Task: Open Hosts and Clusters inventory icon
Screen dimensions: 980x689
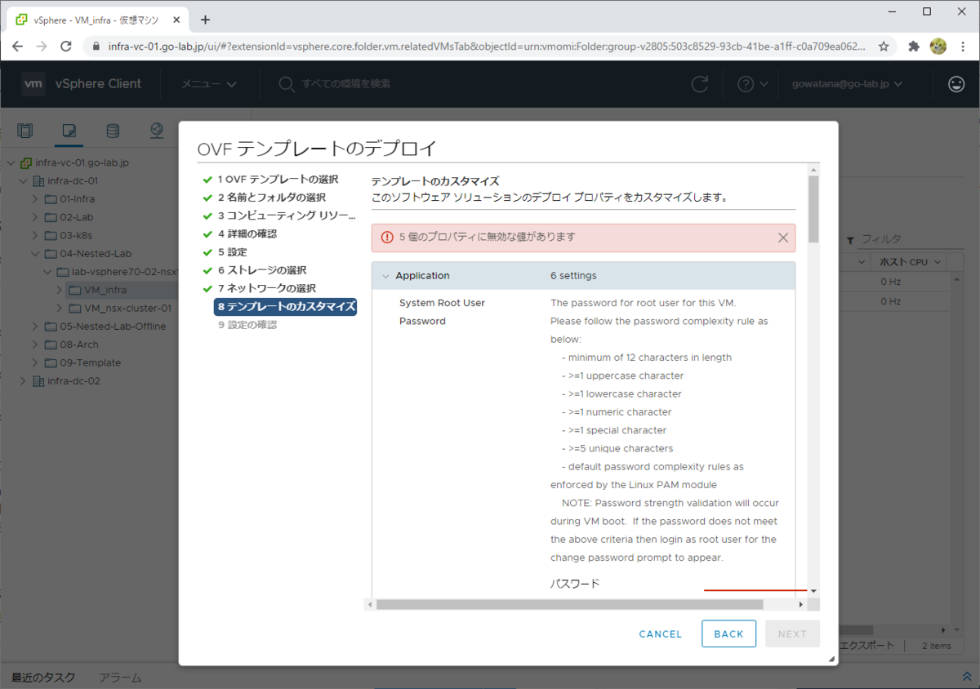Action: [25, 131]
